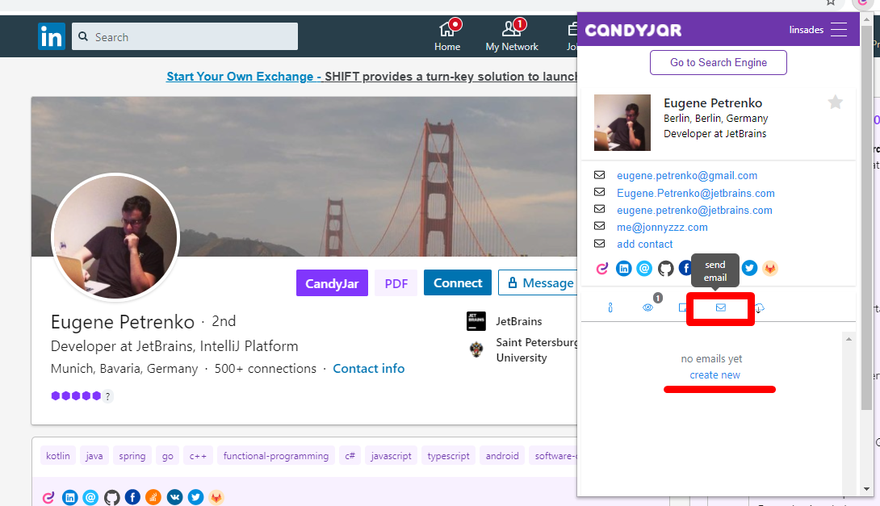Click the CandyJar logo in panel header

[633, 30]
